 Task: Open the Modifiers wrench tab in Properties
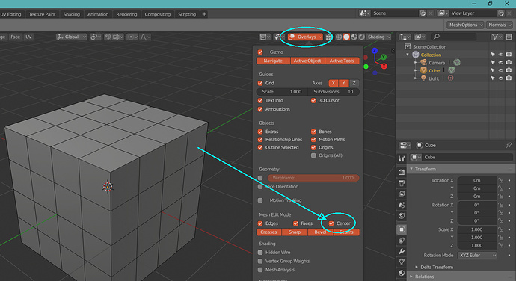402,251
